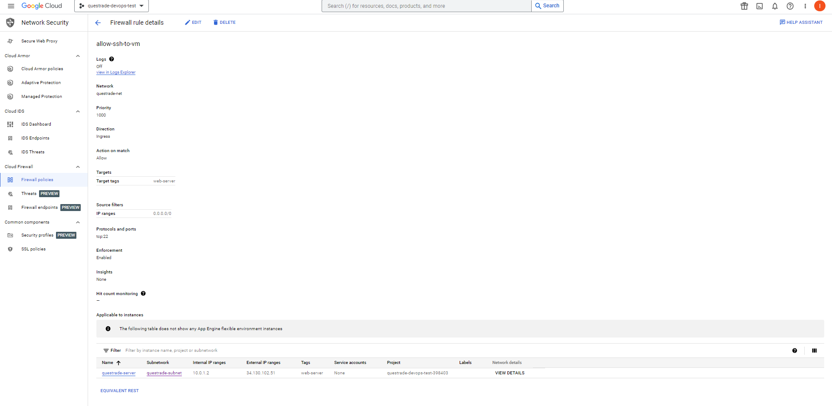832x406 pixels.
Task: Open Google Cloud notifications bell
Action: point(774,6)
